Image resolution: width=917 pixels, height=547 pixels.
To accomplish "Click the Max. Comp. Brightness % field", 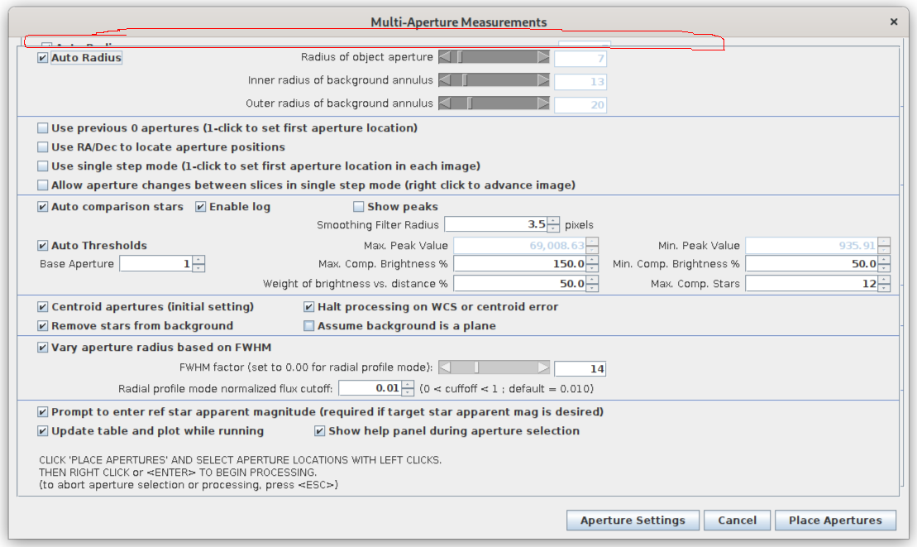I will click(519, 264).
